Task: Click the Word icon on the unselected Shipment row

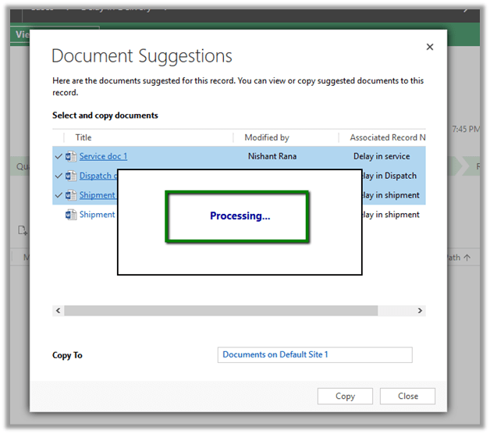Action: (71, 215)
